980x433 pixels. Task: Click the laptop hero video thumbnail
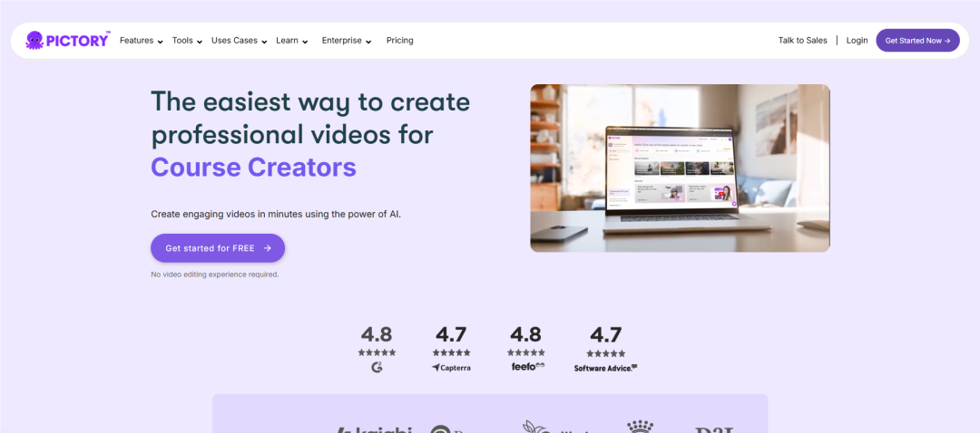(680, 168)
